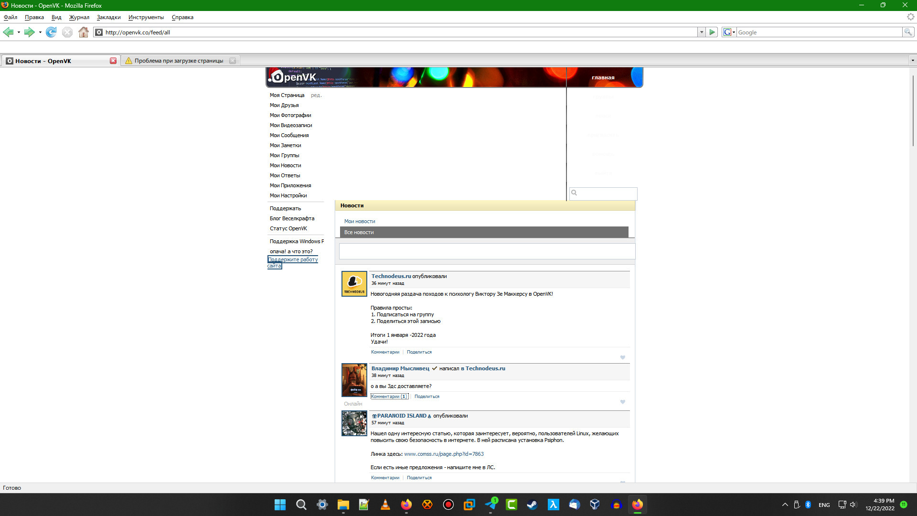Click the browser Back arrow button
Image resolution: width=917 pixels, height=516 pixels.
(8, 32)
